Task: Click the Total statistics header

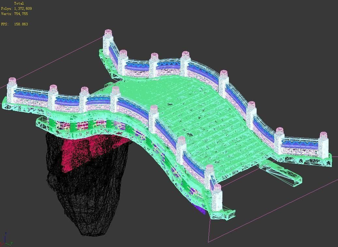Action: pos(19,4)
